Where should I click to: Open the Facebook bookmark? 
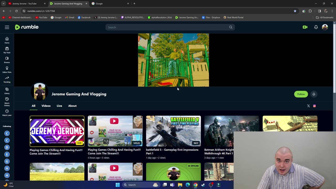tap(84, 18)
